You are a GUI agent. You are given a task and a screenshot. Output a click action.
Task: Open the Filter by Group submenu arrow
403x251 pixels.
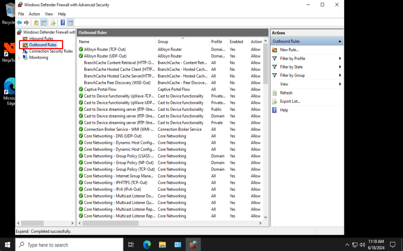tap(340, 75)
